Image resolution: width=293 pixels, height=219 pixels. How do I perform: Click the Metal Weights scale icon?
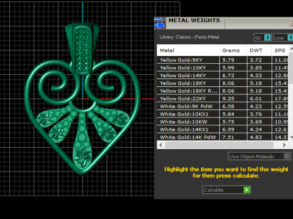[160, 23]
